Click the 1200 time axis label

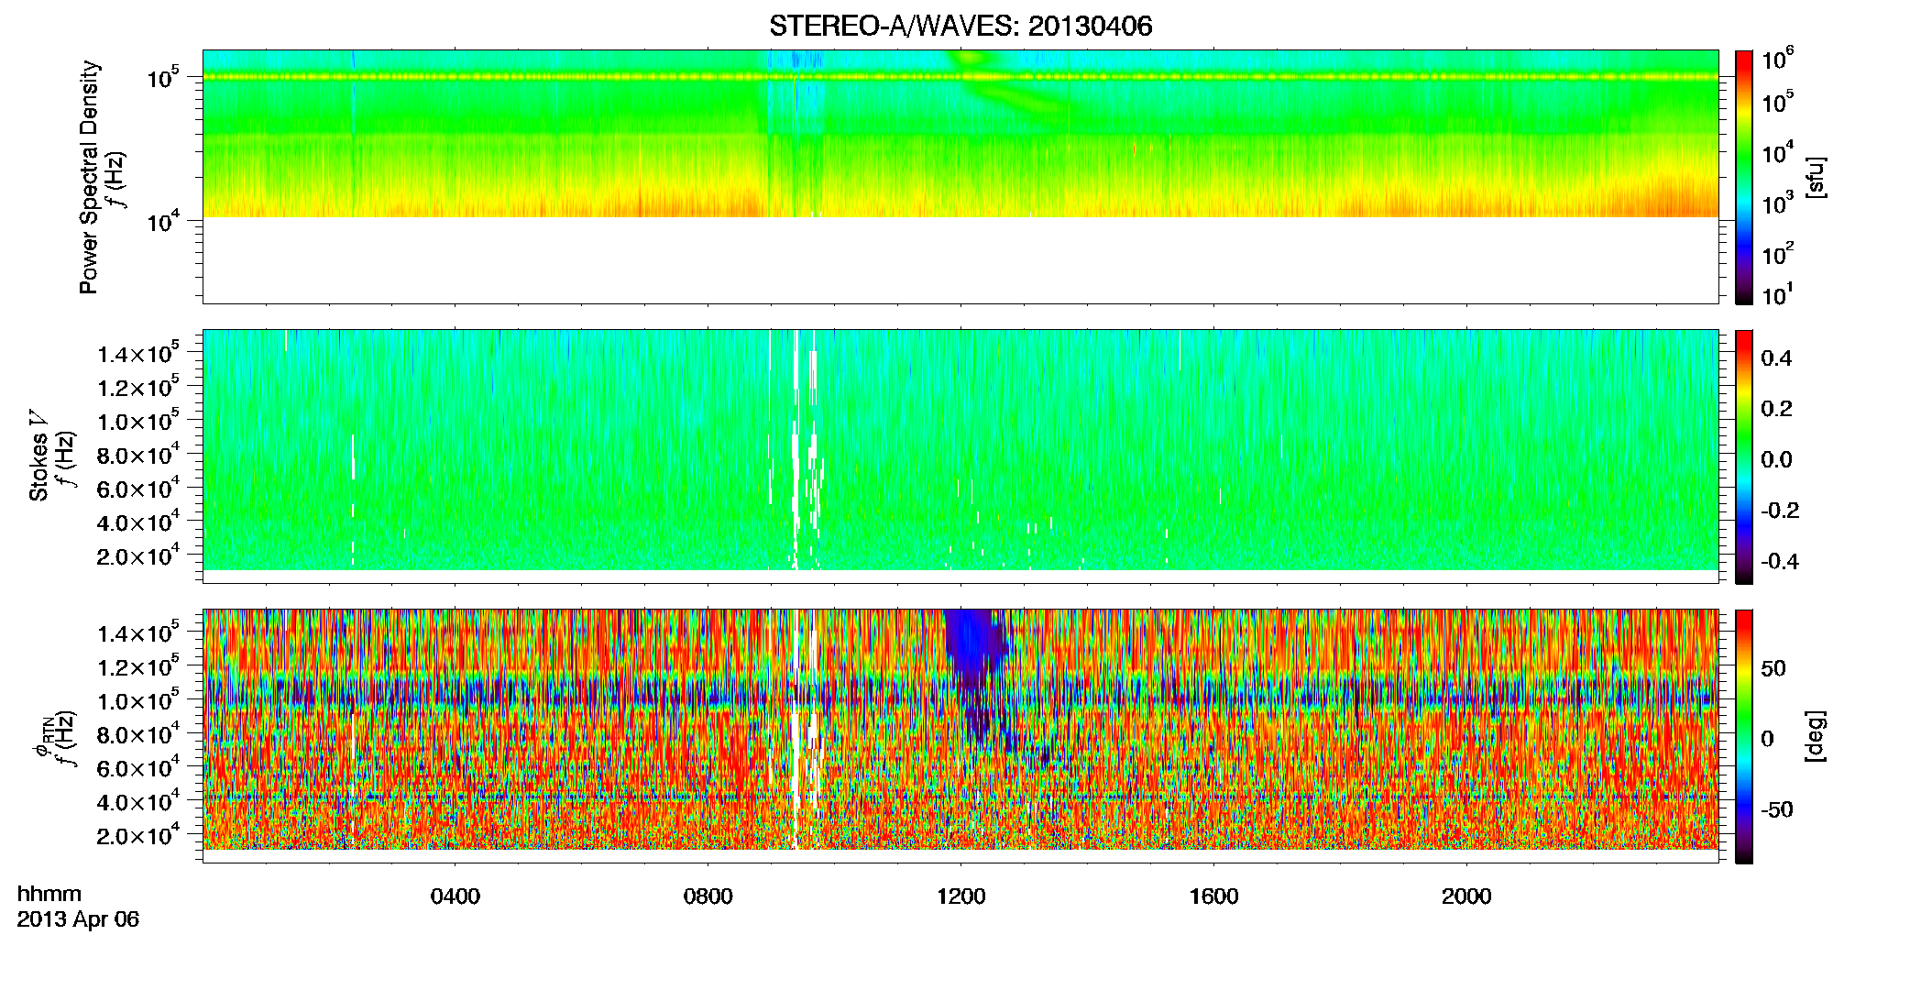961,896
